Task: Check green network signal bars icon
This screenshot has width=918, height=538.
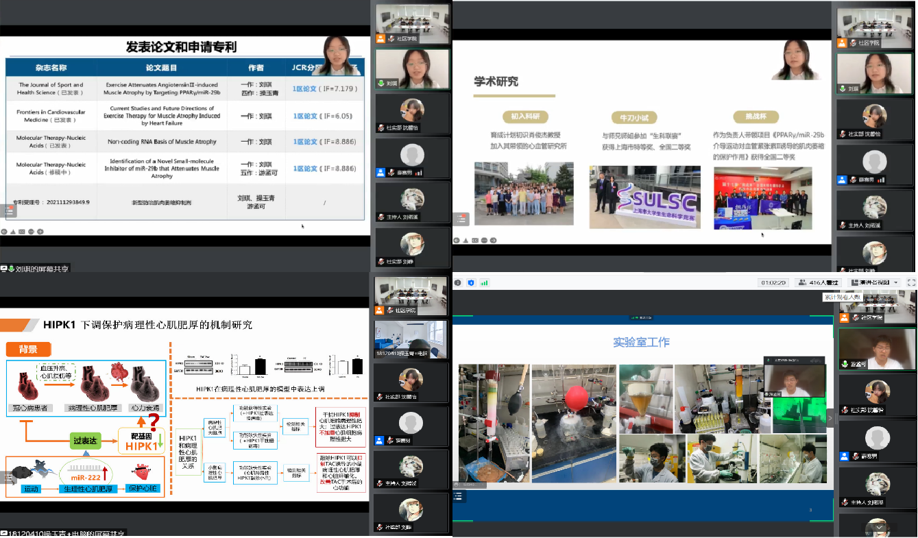Action: 485,282
